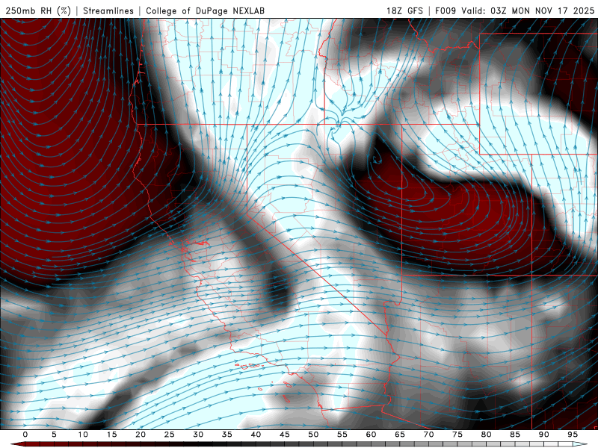Click the '60' color scale label
This screenshot has height=448, width=598.
[x=371, y=435]
